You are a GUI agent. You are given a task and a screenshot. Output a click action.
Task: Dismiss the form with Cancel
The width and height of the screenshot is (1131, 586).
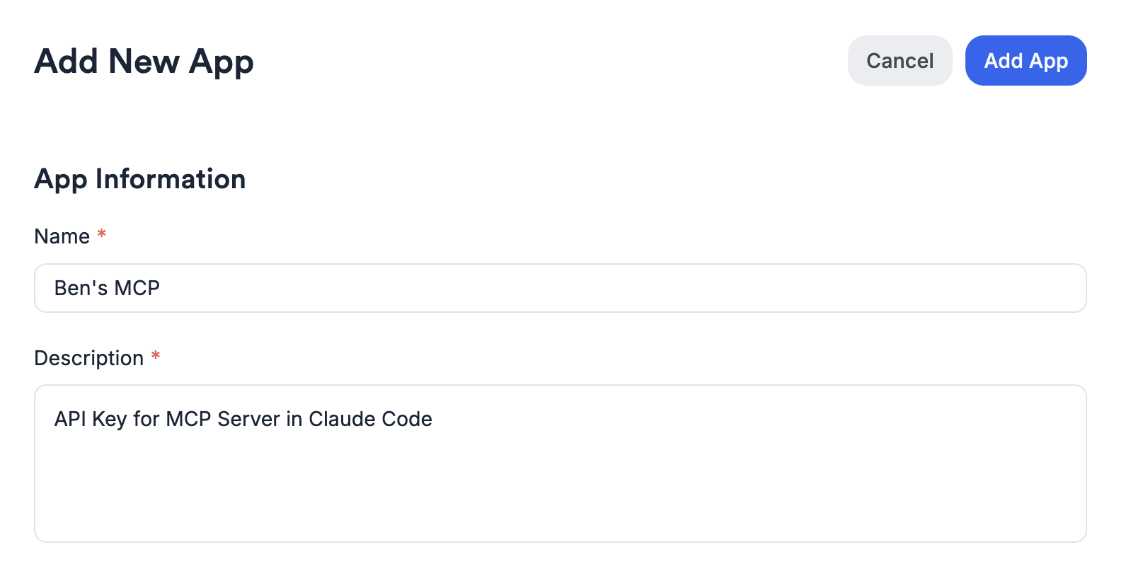point(900,61)
